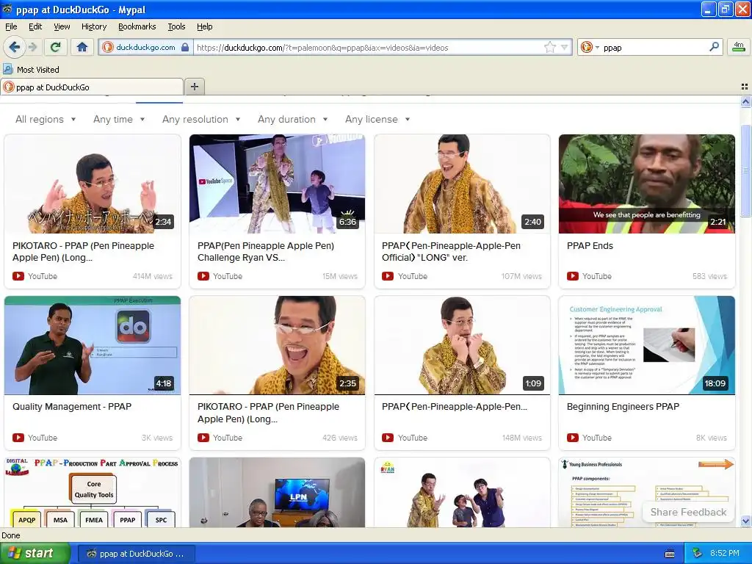752x564 pixels.
Task: Click title 'Beginning Engineers PPAP'
Action: [623, 407]
